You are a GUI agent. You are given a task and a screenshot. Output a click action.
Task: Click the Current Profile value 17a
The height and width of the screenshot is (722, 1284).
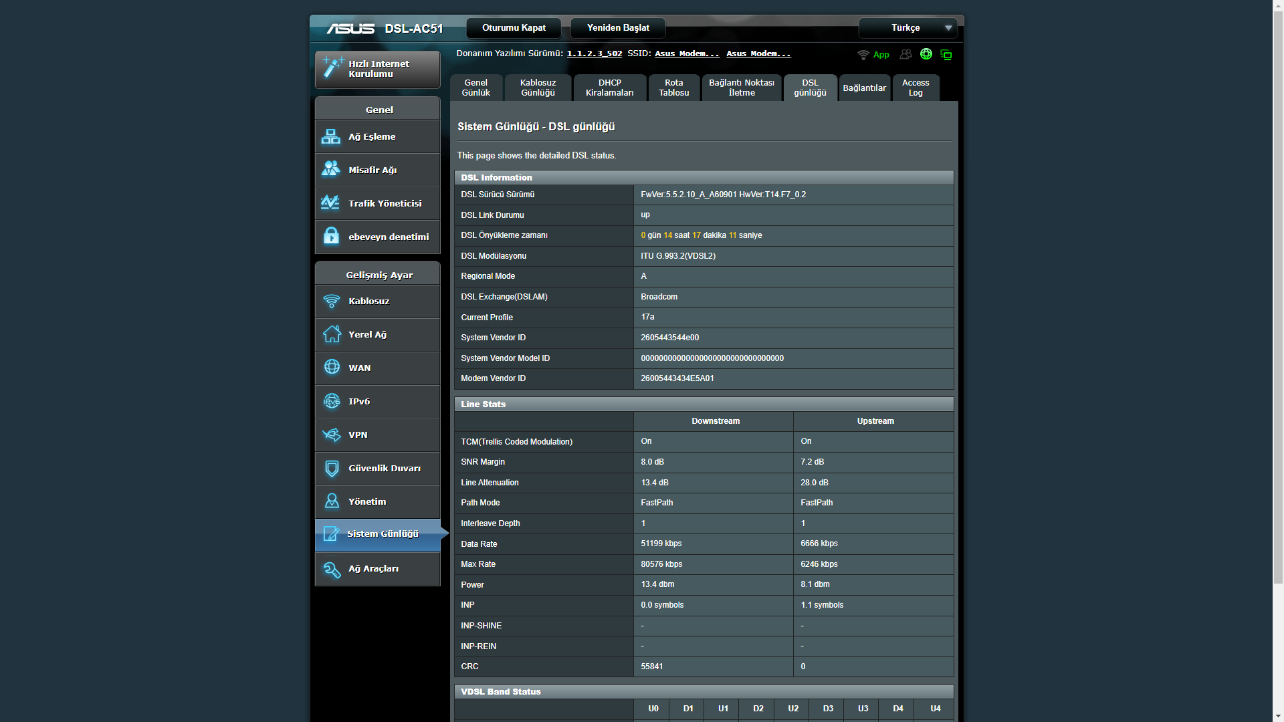[647, 317]
